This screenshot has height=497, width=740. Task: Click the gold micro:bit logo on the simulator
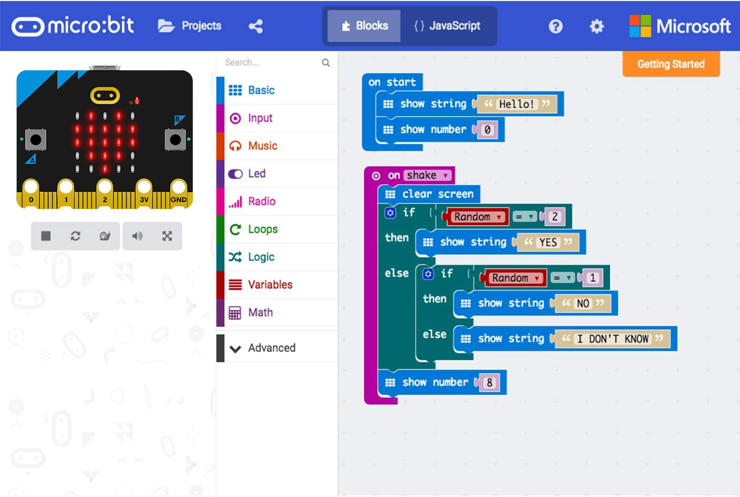[105, 95]
